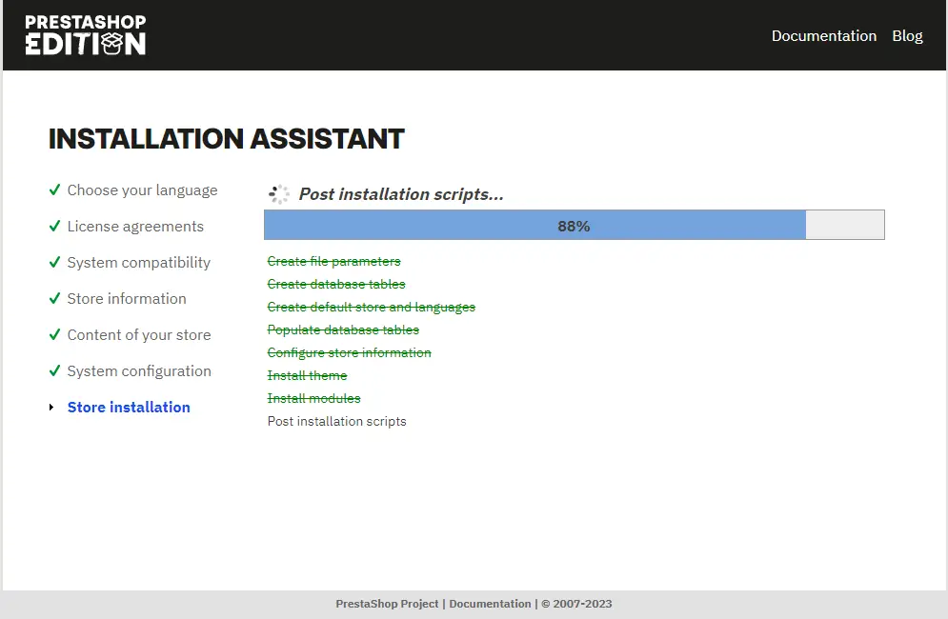Click the crossed-out Install modules task
This screenshot has height=619, width=948.
pos(313,398)
